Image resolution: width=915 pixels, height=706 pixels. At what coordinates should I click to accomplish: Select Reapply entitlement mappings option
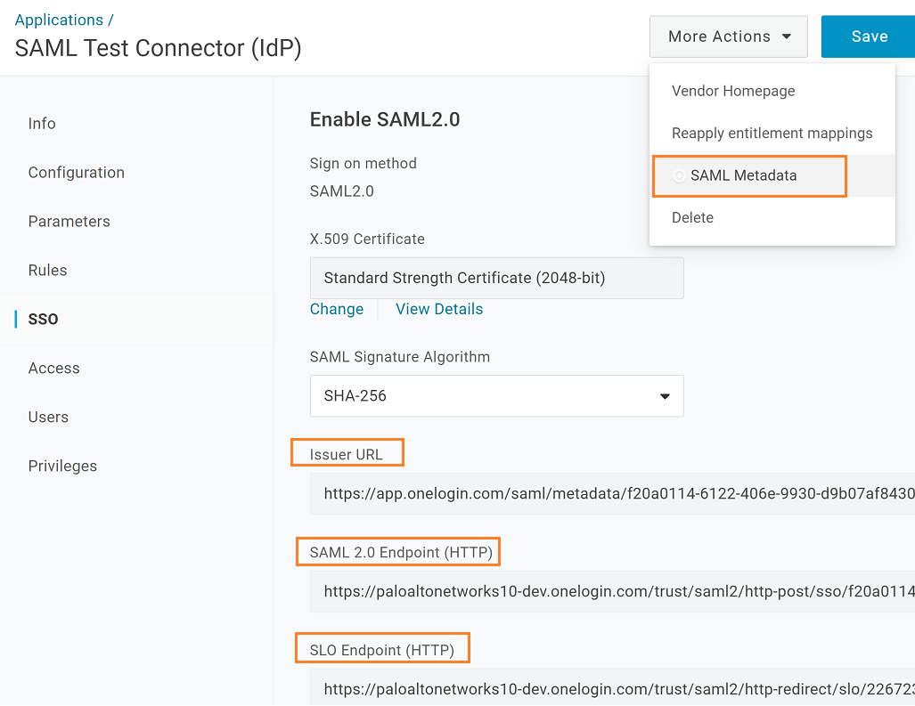(x=772, y=134)
